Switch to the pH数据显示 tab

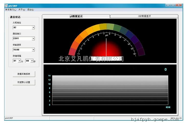(x=76, y=16)
